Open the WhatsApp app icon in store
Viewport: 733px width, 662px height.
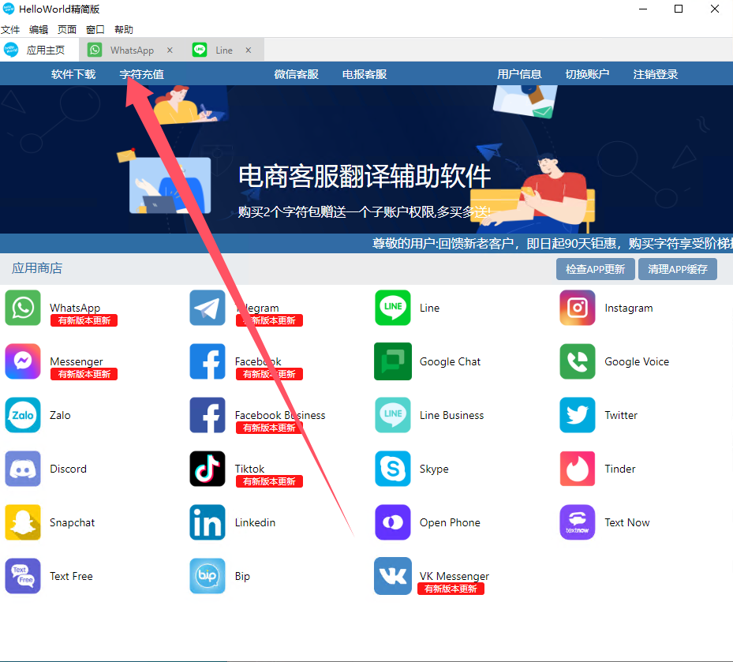pos(22,308)
